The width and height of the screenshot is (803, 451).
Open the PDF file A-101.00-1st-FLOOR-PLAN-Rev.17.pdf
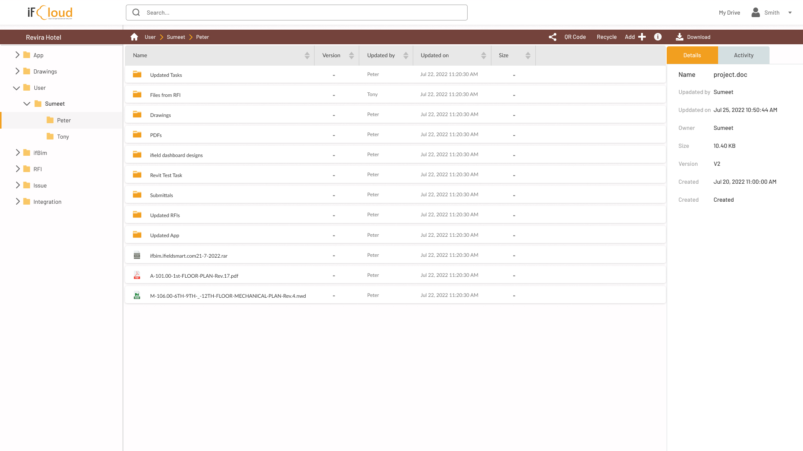coord(194,276)
